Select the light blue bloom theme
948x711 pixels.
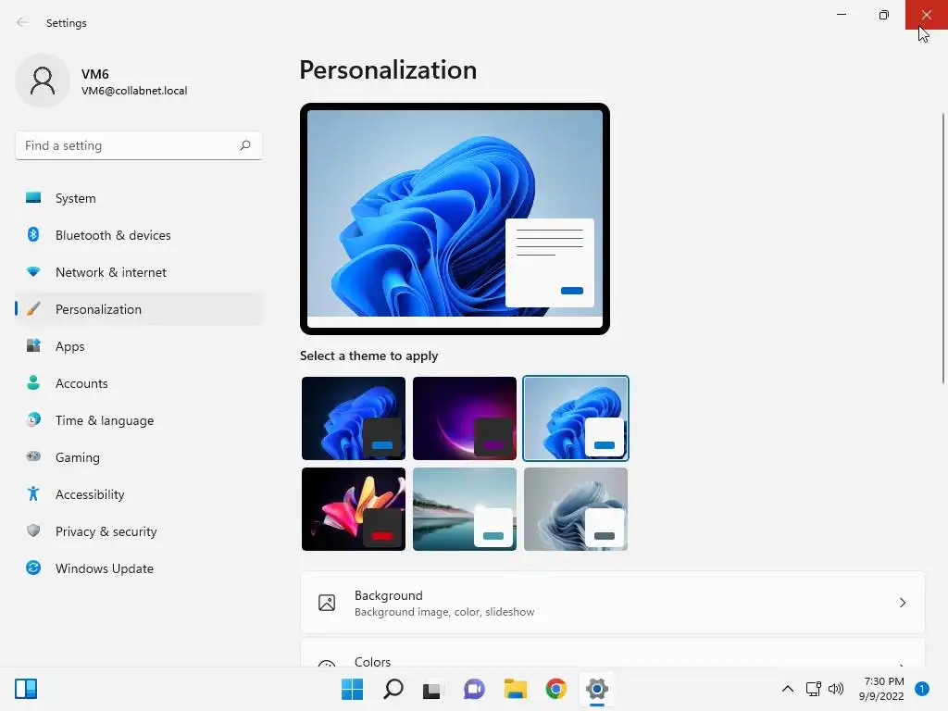pos(576,418)
